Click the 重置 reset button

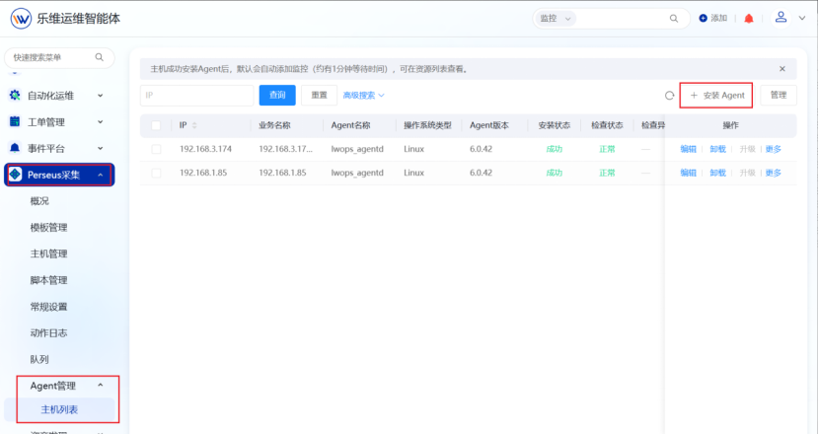[319, 95]
